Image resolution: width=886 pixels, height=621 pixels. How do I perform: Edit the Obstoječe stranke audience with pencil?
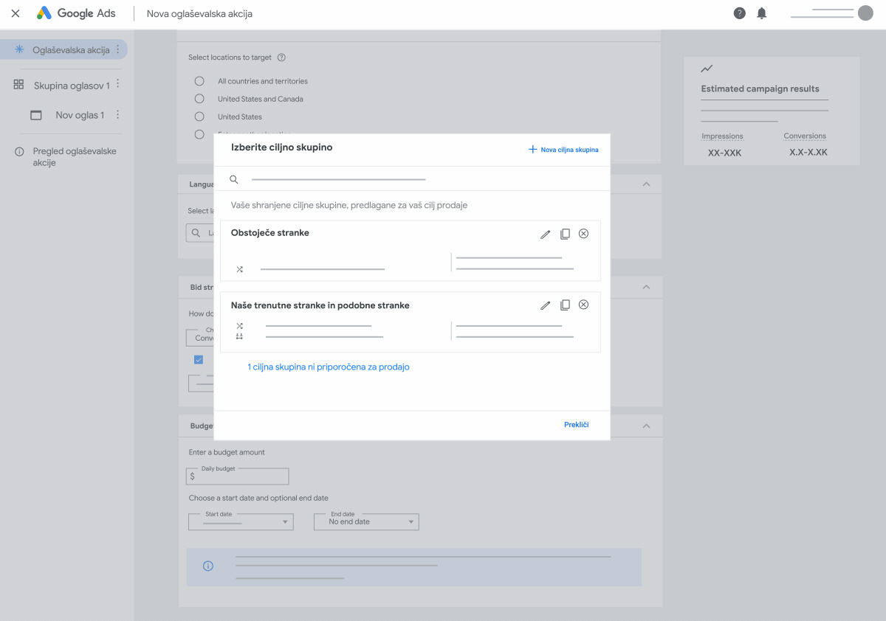(x=545, y=234)
